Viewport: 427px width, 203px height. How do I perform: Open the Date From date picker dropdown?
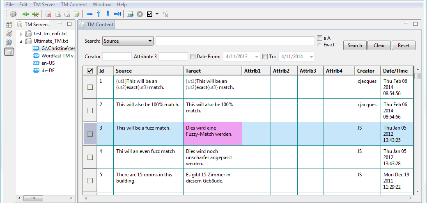pos(257,57)
